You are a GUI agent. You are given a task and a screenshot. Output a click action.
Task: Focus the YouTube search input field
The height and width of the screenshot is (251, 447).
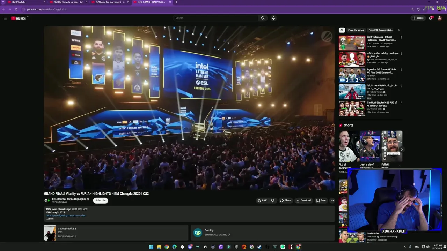pyautogui.click(x=216, y=18)
